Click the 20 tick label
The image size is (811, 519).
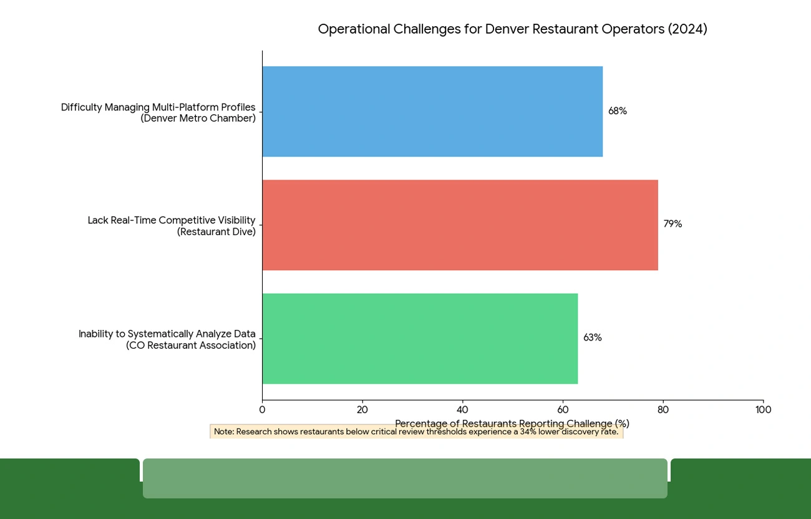pos(362,410)
